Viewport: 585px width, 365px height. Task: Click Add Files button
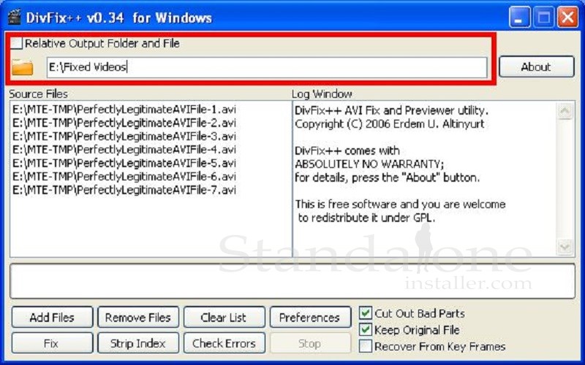[x=52, y=318]
